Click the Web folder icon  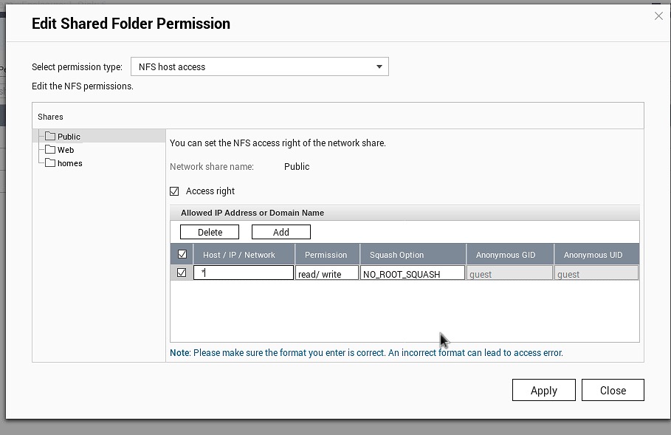50,150
